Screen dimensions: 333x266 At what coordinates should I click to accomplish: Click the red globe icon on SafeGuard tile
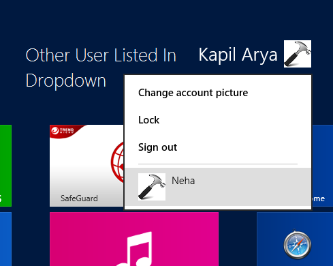(x=118, y=162)
